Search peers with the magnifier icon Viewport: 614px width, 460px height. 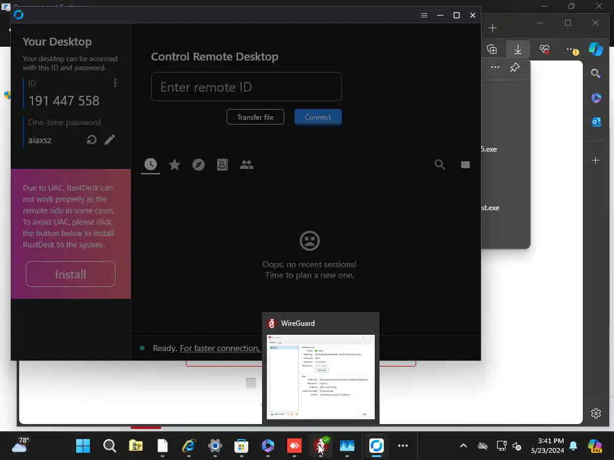(x=440, y=165)
